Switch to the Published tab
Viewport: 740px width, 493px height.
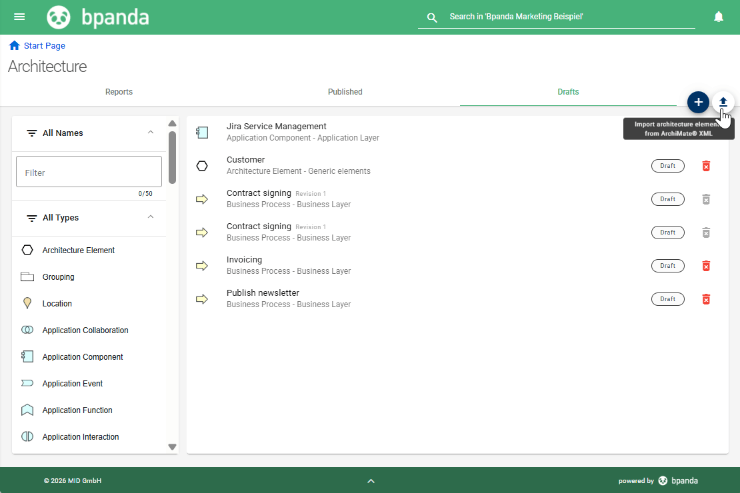(x=345, y=92)
